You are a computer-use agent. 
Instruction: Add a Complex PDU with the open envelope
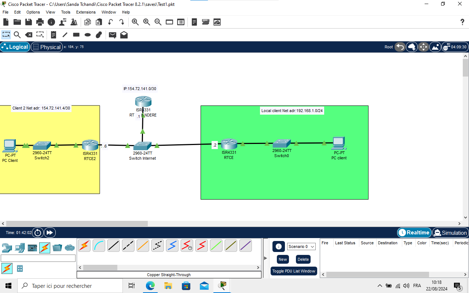click(x=124, y=35)
